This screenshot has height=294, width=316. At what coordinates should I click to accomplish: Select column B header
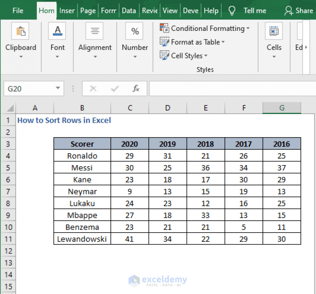(82, 108)
